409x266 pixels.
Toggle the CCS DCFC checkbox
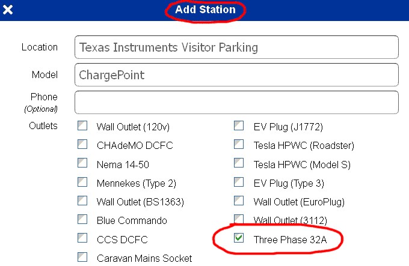pos(82,239)
